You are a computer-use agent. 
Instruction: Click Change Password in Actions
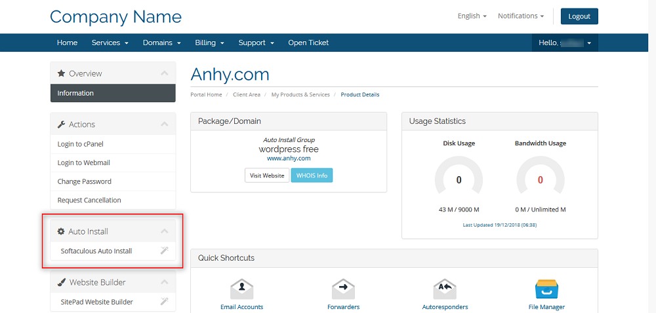(113, 181)
